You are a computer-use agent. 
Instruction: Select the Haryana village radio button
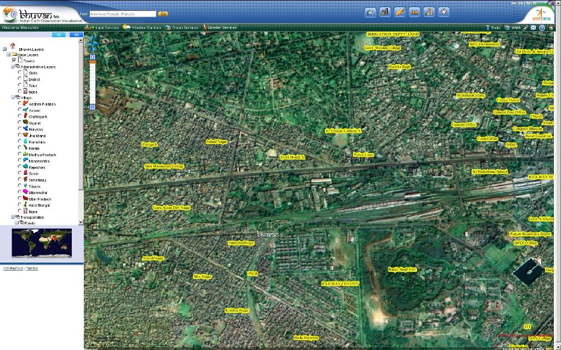pos(20,129)
